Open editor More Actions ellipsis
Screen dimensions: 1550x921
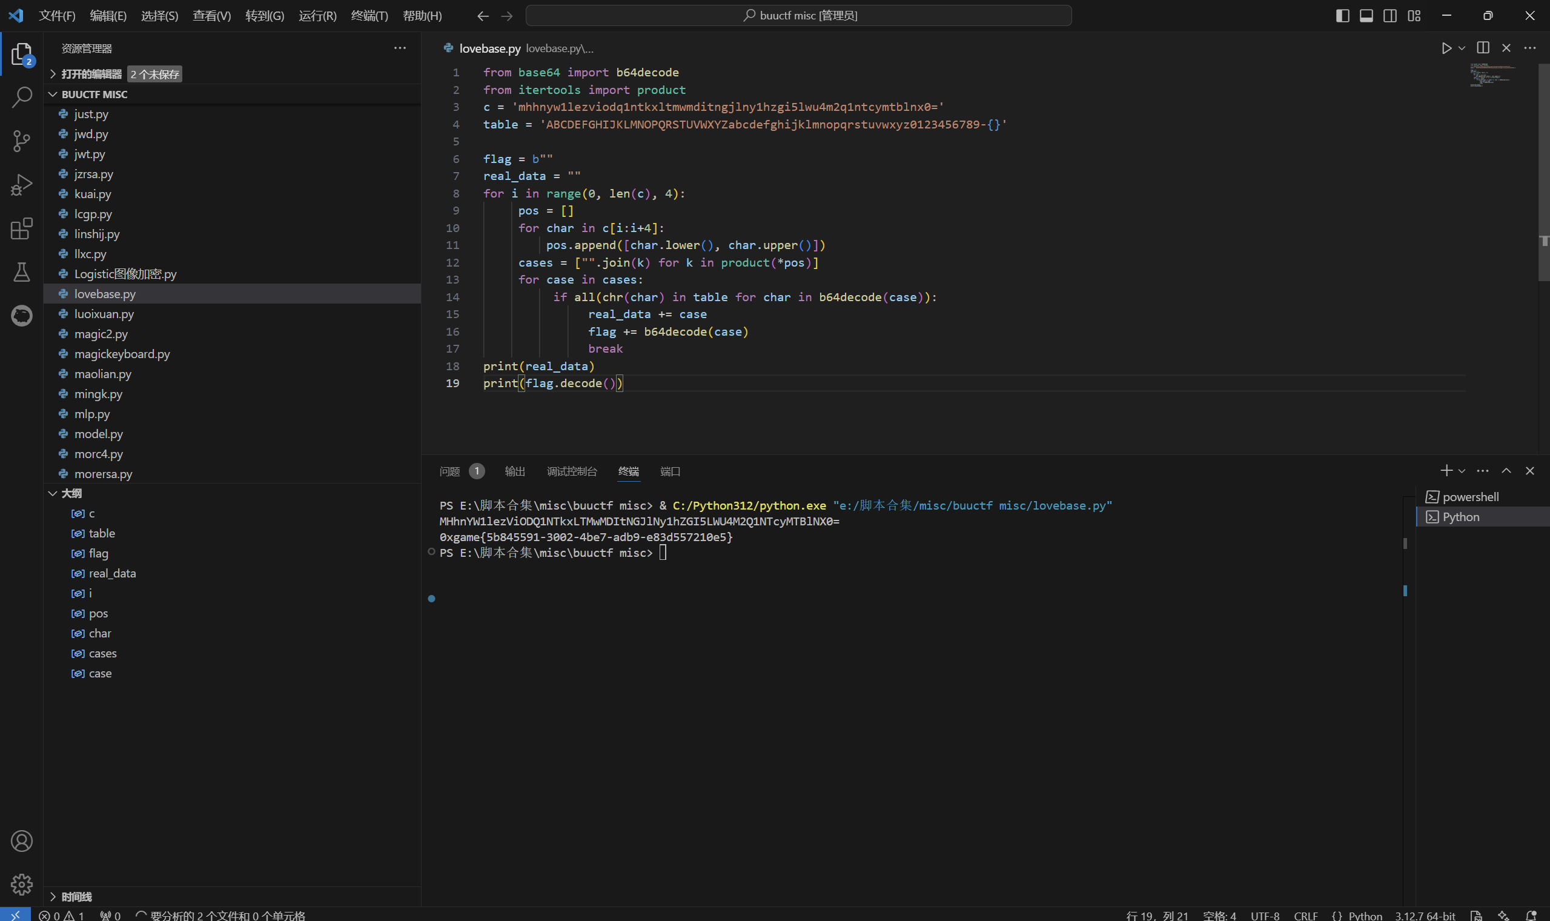coord(1529,48)
